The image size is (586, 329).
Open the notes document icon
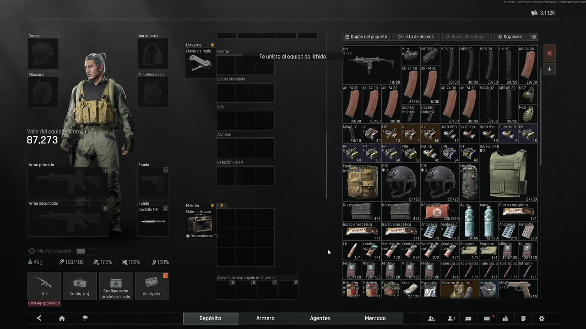click(x=523, y=318)
